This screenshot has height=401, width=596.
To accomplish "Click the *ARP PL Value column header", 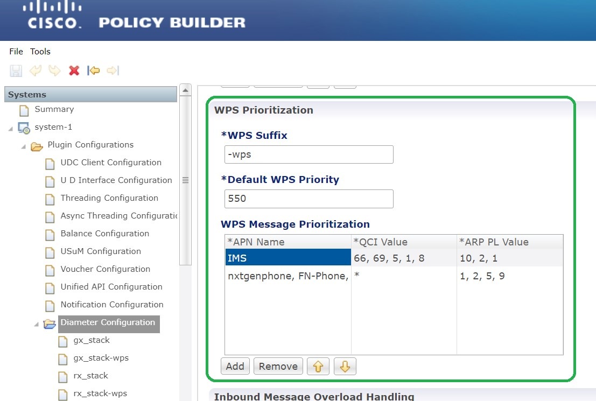I will 510,242.
